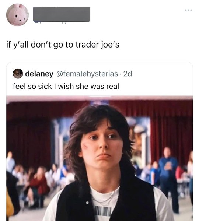
Task: Open the three-dot more options menu
Action: click(x=188, y=10)
